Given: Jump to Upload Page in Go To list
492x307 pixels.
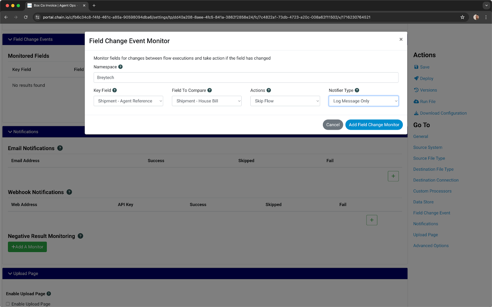Looking at the screenshot, I should 426,235.
